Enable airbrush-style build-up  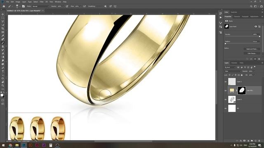click(x=84, y=7)
